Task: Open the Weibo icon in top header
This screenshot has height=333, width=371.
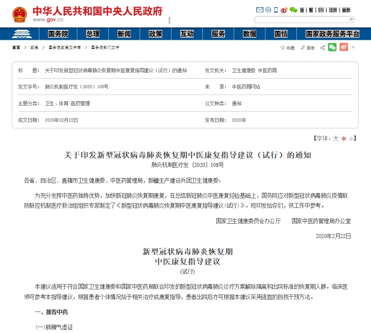Action: coord(284,10)
